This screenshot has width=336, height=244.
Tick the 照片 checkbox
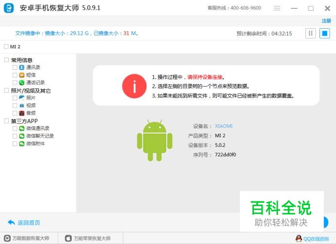[x=15, y=98]
